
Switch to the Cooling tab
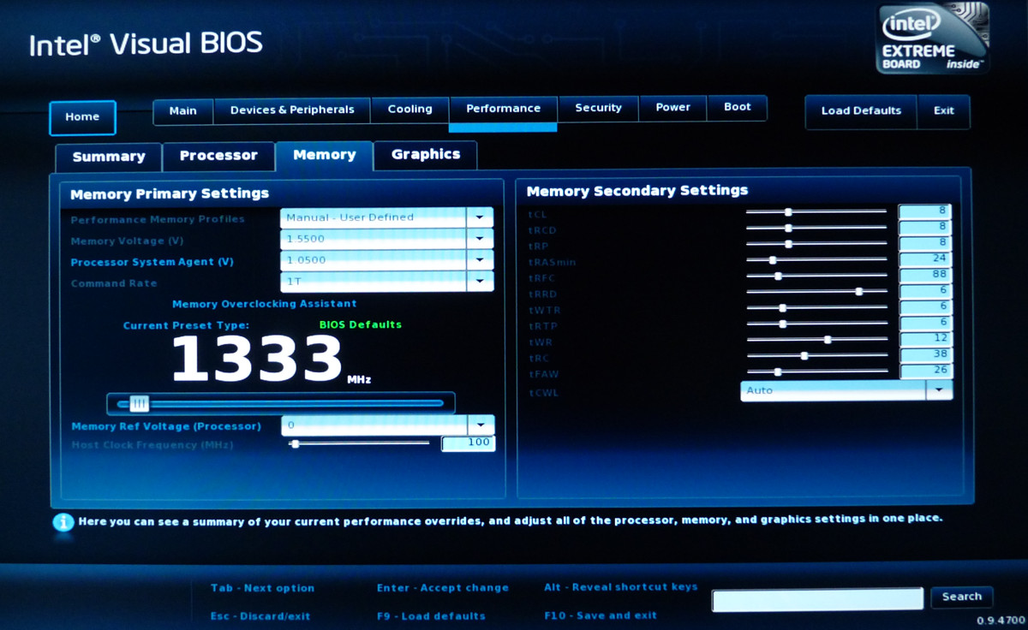click(x=410, y=110)
